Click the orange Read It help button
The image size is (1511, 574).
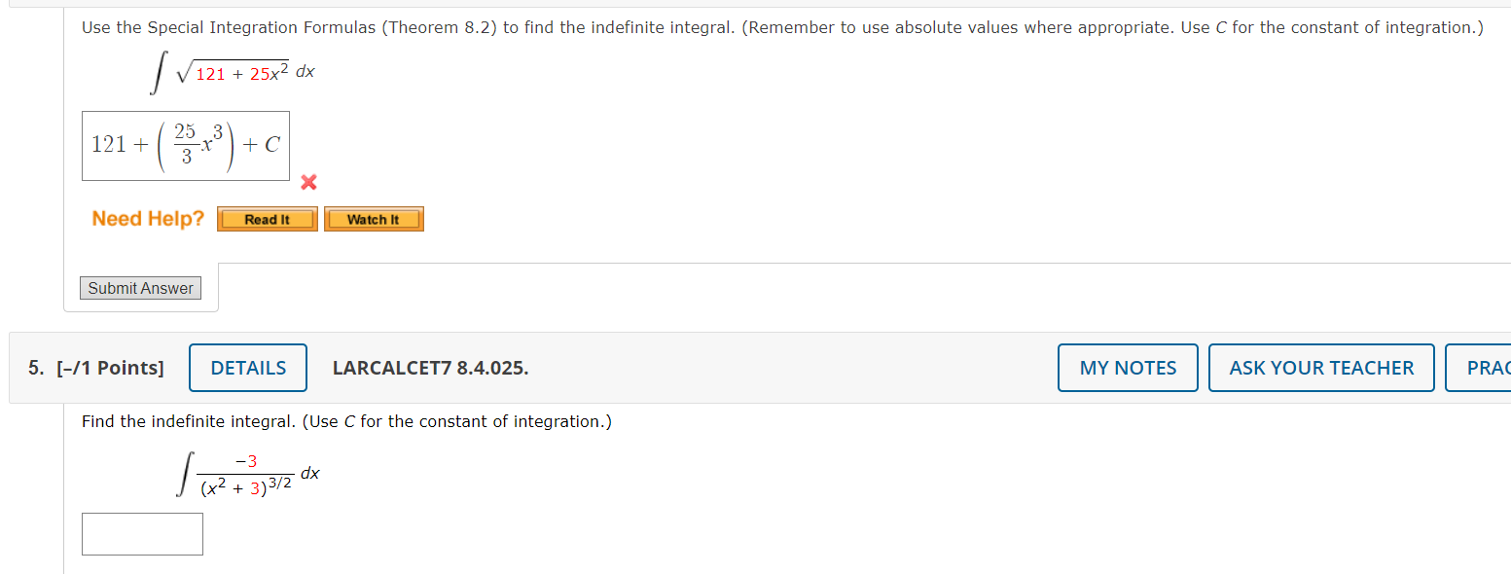266,218
